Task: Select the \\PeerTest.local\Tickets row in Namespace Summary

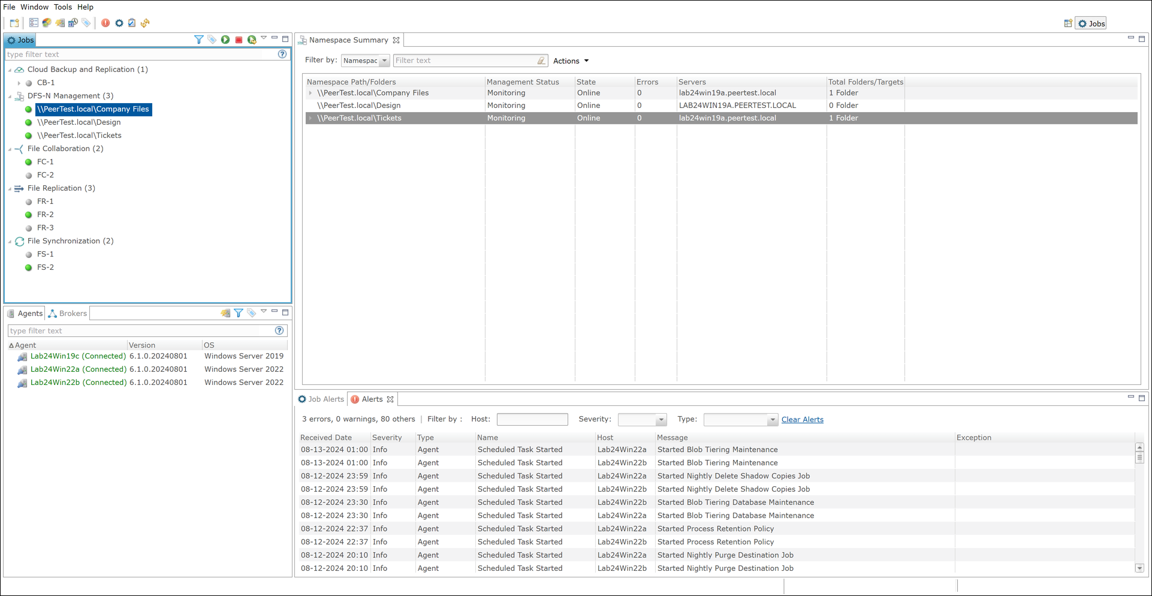Action: click(721, 118)
